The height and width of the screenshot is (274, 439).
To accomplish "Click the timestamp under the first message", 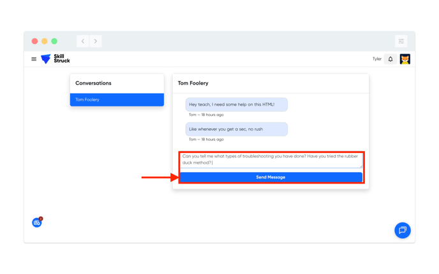I will (x=206, y=115).
